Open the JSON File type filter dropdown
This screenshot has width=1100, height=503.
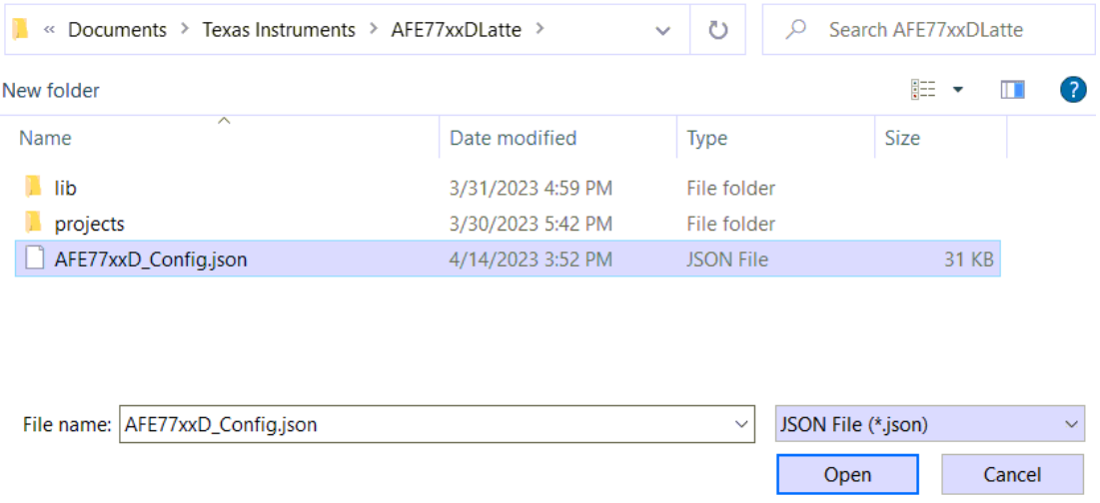(x=929, y=424)
